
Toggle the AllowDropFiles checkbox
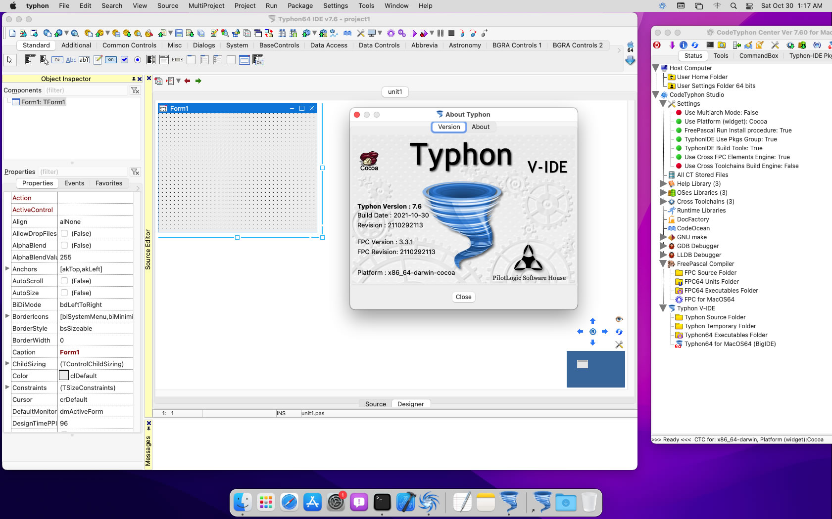pyautogui.click(x=64, y=233)
